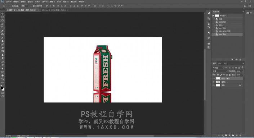Image resolution: width=254 pixels, height=138 pixels.
Task: Select the Eyedropper tool
Action: tap(3, 31)
